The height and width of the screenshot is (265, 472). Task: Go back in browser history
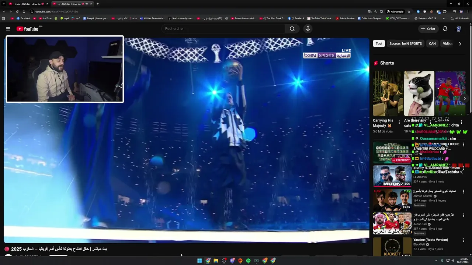pyautogui.click(x=4, y=11)
